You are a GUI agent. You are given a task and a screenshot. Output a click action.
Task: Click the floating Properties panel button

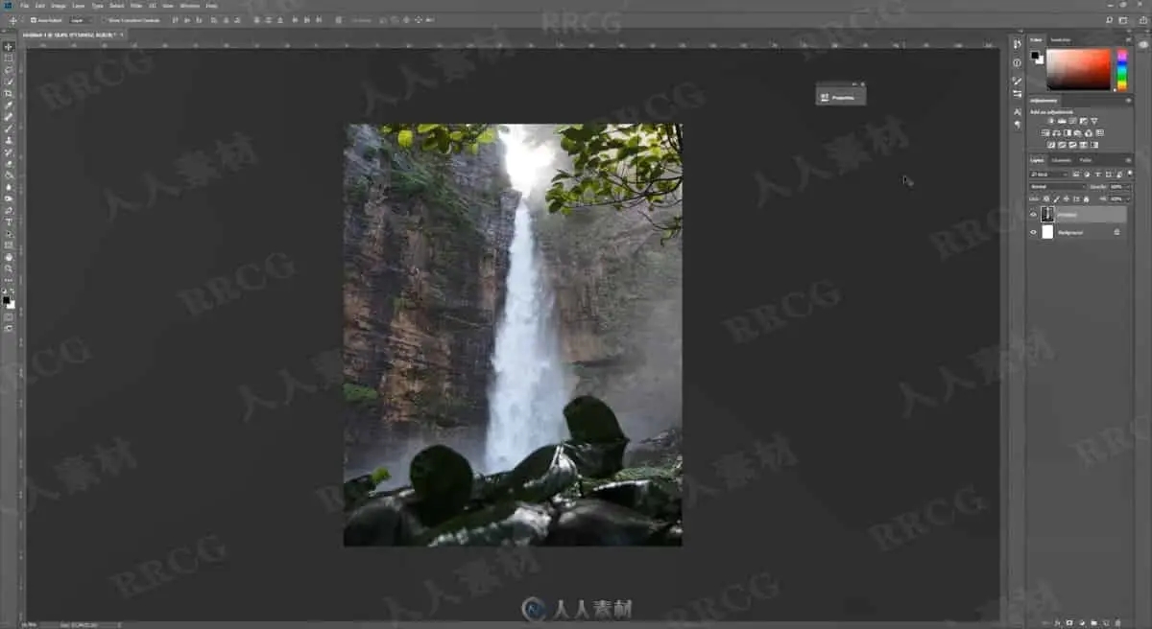[841, 97]
